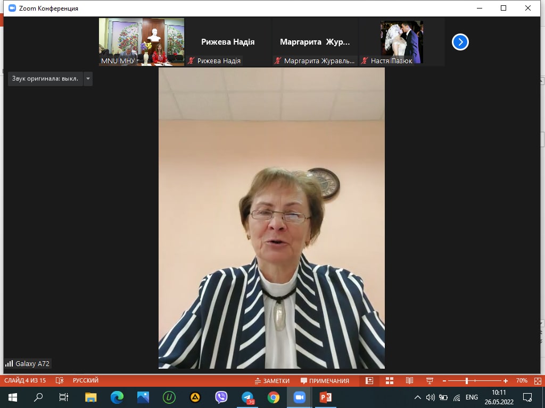Open Viber from the taskbar
Screen dimensions: 545x408
(x=221, y=397)
